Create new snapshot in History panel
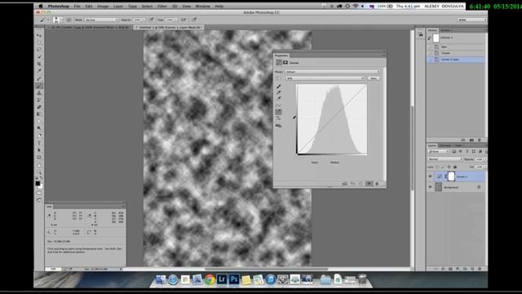The image size is (522, 294). tap(471, 140)
